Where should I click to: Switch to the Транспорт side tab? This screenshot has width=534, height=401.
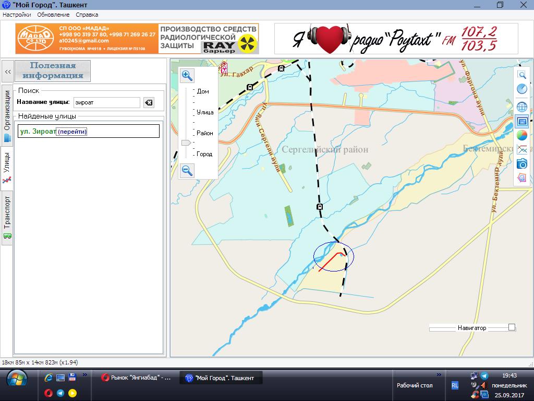pyautogui.click(x=7, y=216)
